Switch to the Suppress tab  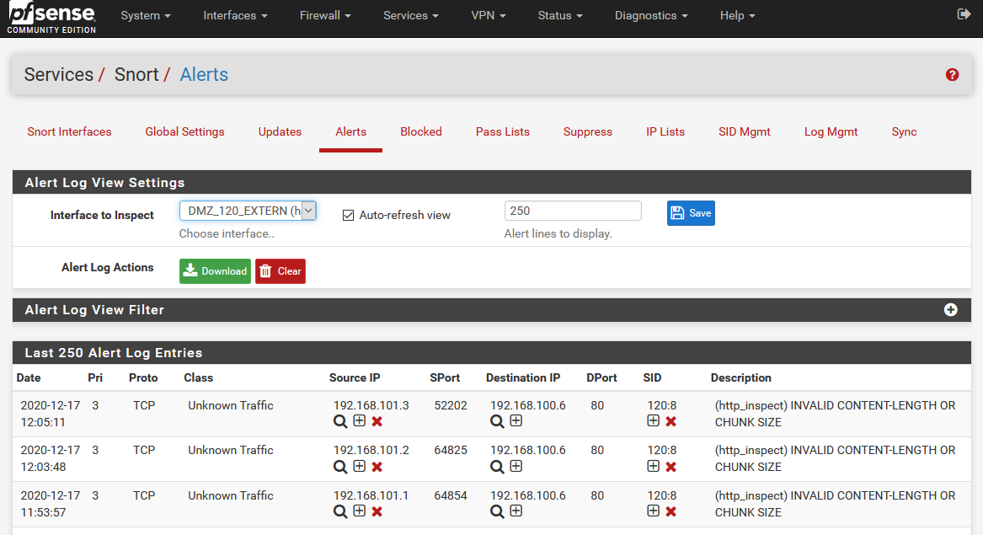click(587, 131)
